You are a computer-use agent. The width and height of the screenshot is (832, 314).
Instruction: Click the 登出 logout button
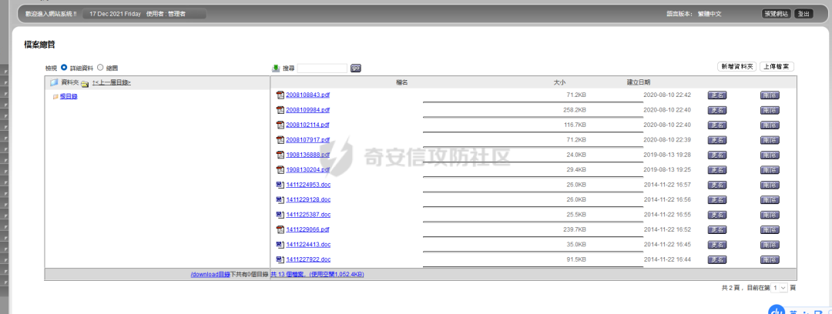coord(803,14)
